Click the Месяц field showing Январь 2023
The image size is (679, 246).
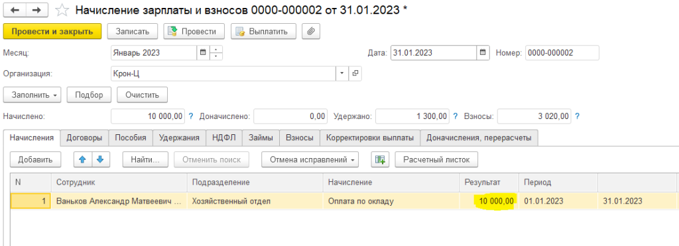154,53
